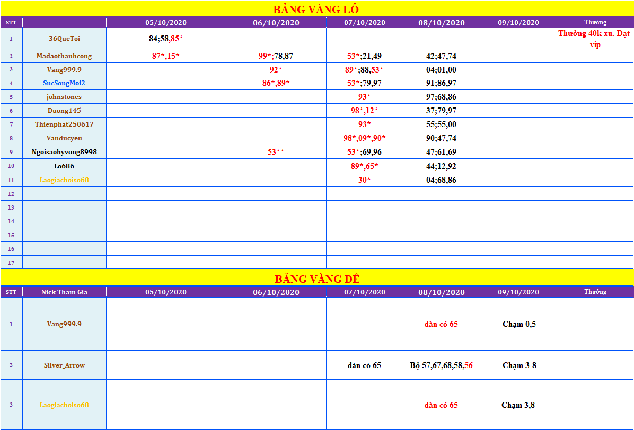This screenshot has width=634, height=430.
Task: Click the nickname "johnstones"
Action: [64, 97]
